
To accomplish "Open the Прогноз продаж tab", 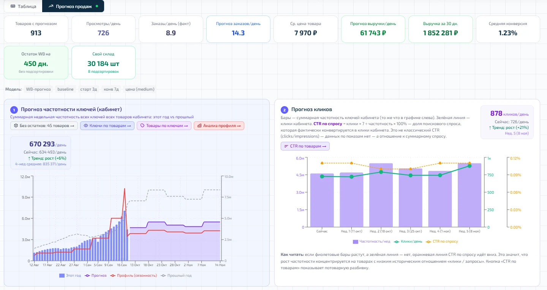I will coord(73,6).
